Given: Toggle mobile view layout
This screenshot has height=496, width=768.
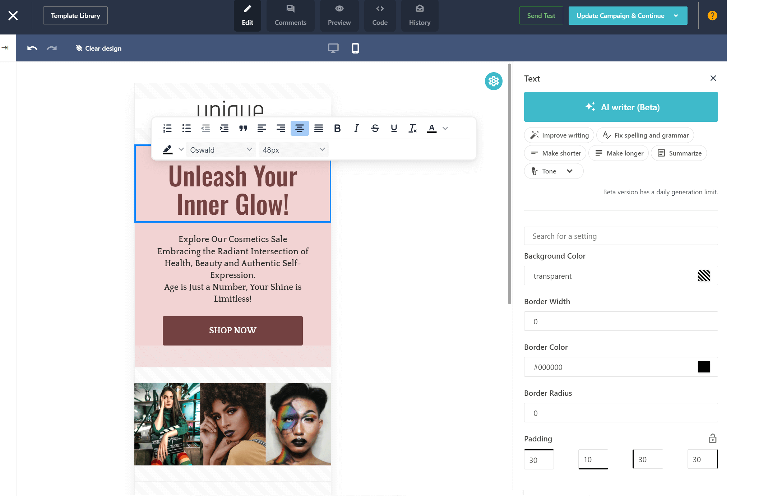Looking at the screenshot, I should click(356, 47).
